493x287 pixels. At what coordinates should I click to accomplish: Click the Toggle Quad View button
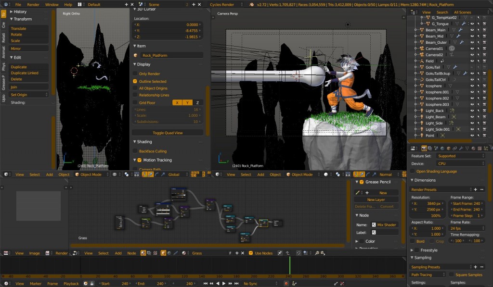click(x=168, y=133)
